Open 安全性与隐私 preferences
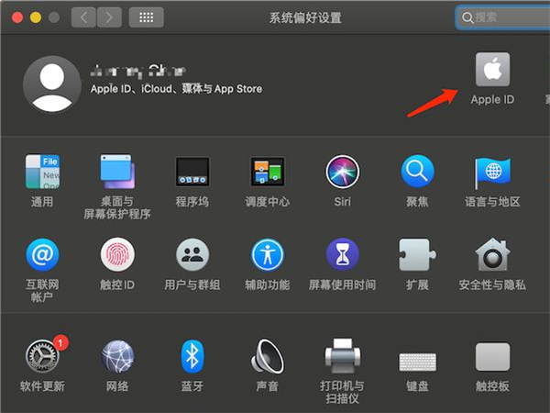 click(x=492, y=254)
